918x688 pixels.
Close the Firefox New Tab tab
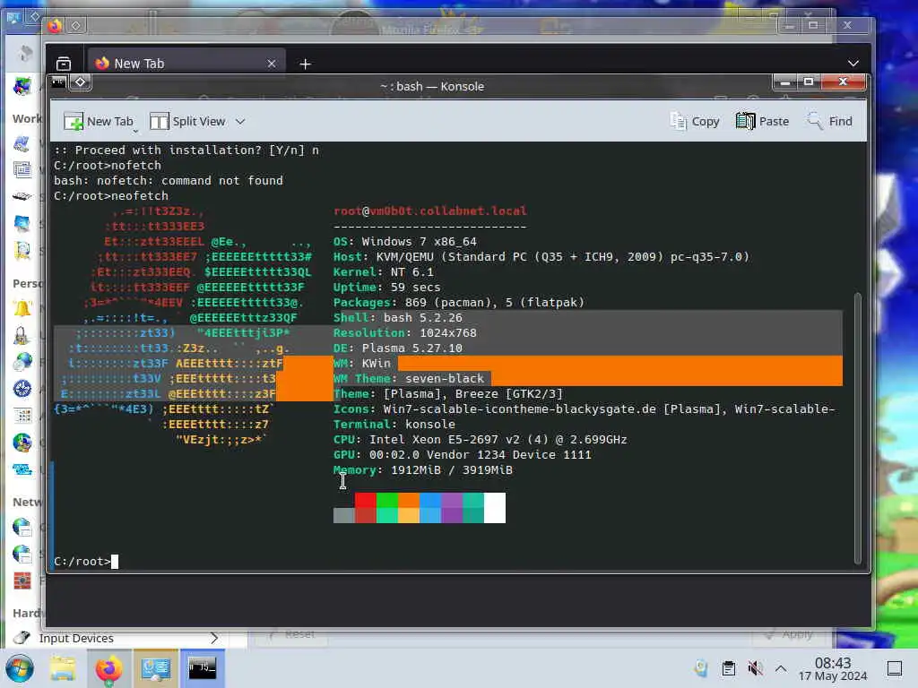272,64
